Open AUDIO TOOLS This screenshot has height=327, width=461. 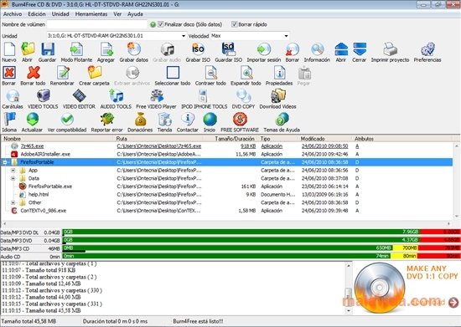point(116,96)
